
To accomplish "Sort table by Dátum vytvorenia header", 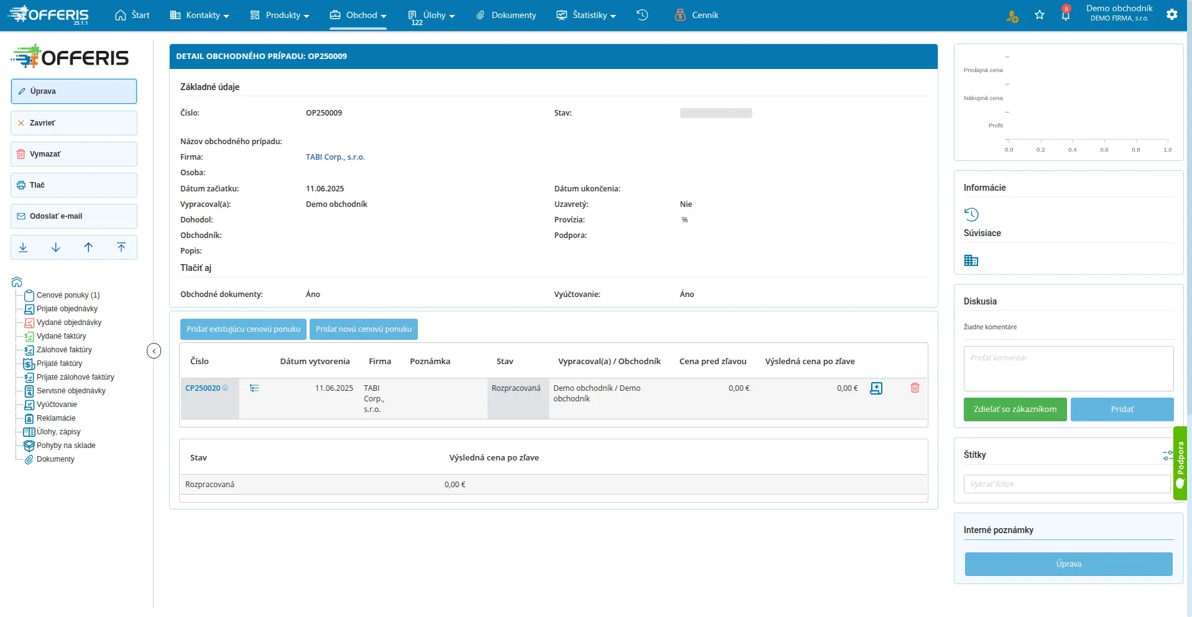I will pyautogui.click(x=315, y=361).
